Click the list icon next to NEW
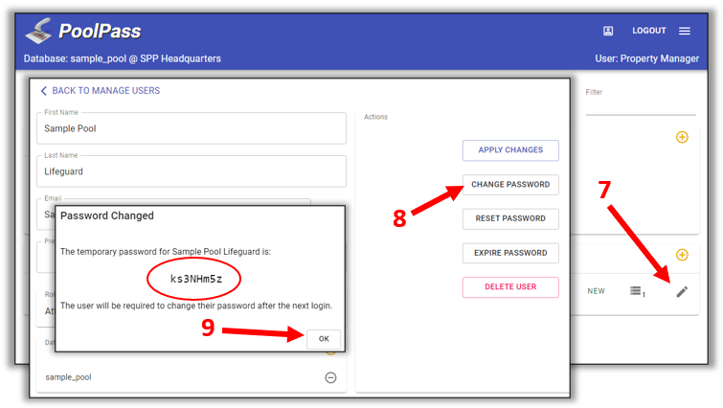The width and height of the screenshot is (723, 408). click(637, 291)
